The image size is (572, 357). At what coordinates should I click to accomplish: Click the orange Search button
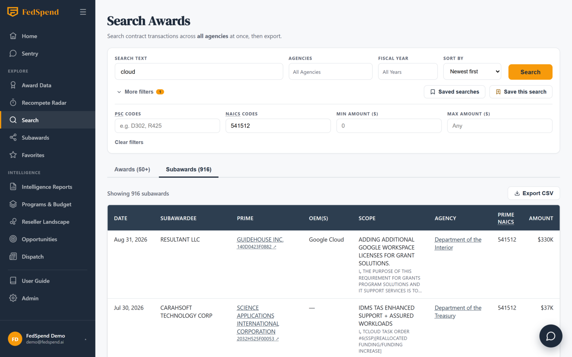coord(530,72)
